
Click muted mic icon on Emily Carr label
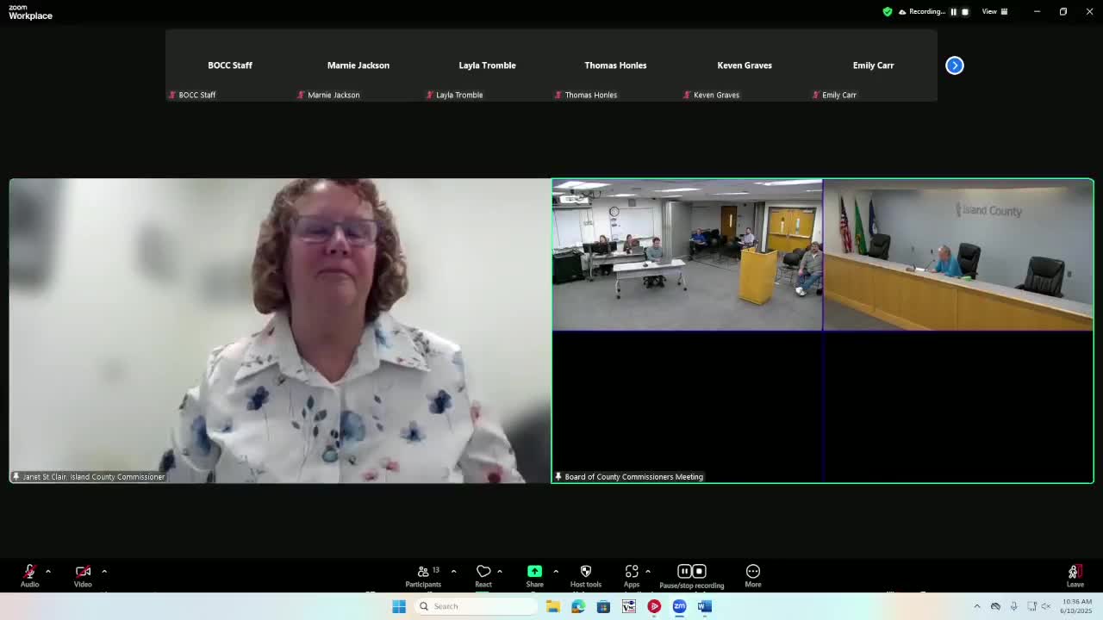tap(815, 95)
